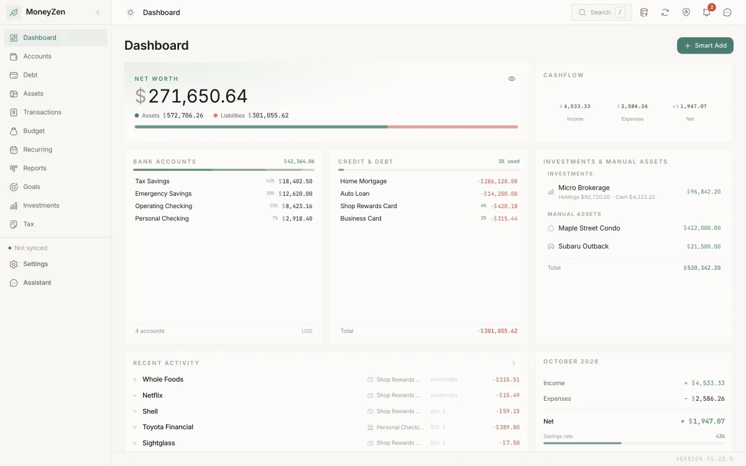Click the Maple Street Condo house icon

click(x=551, y=228)
